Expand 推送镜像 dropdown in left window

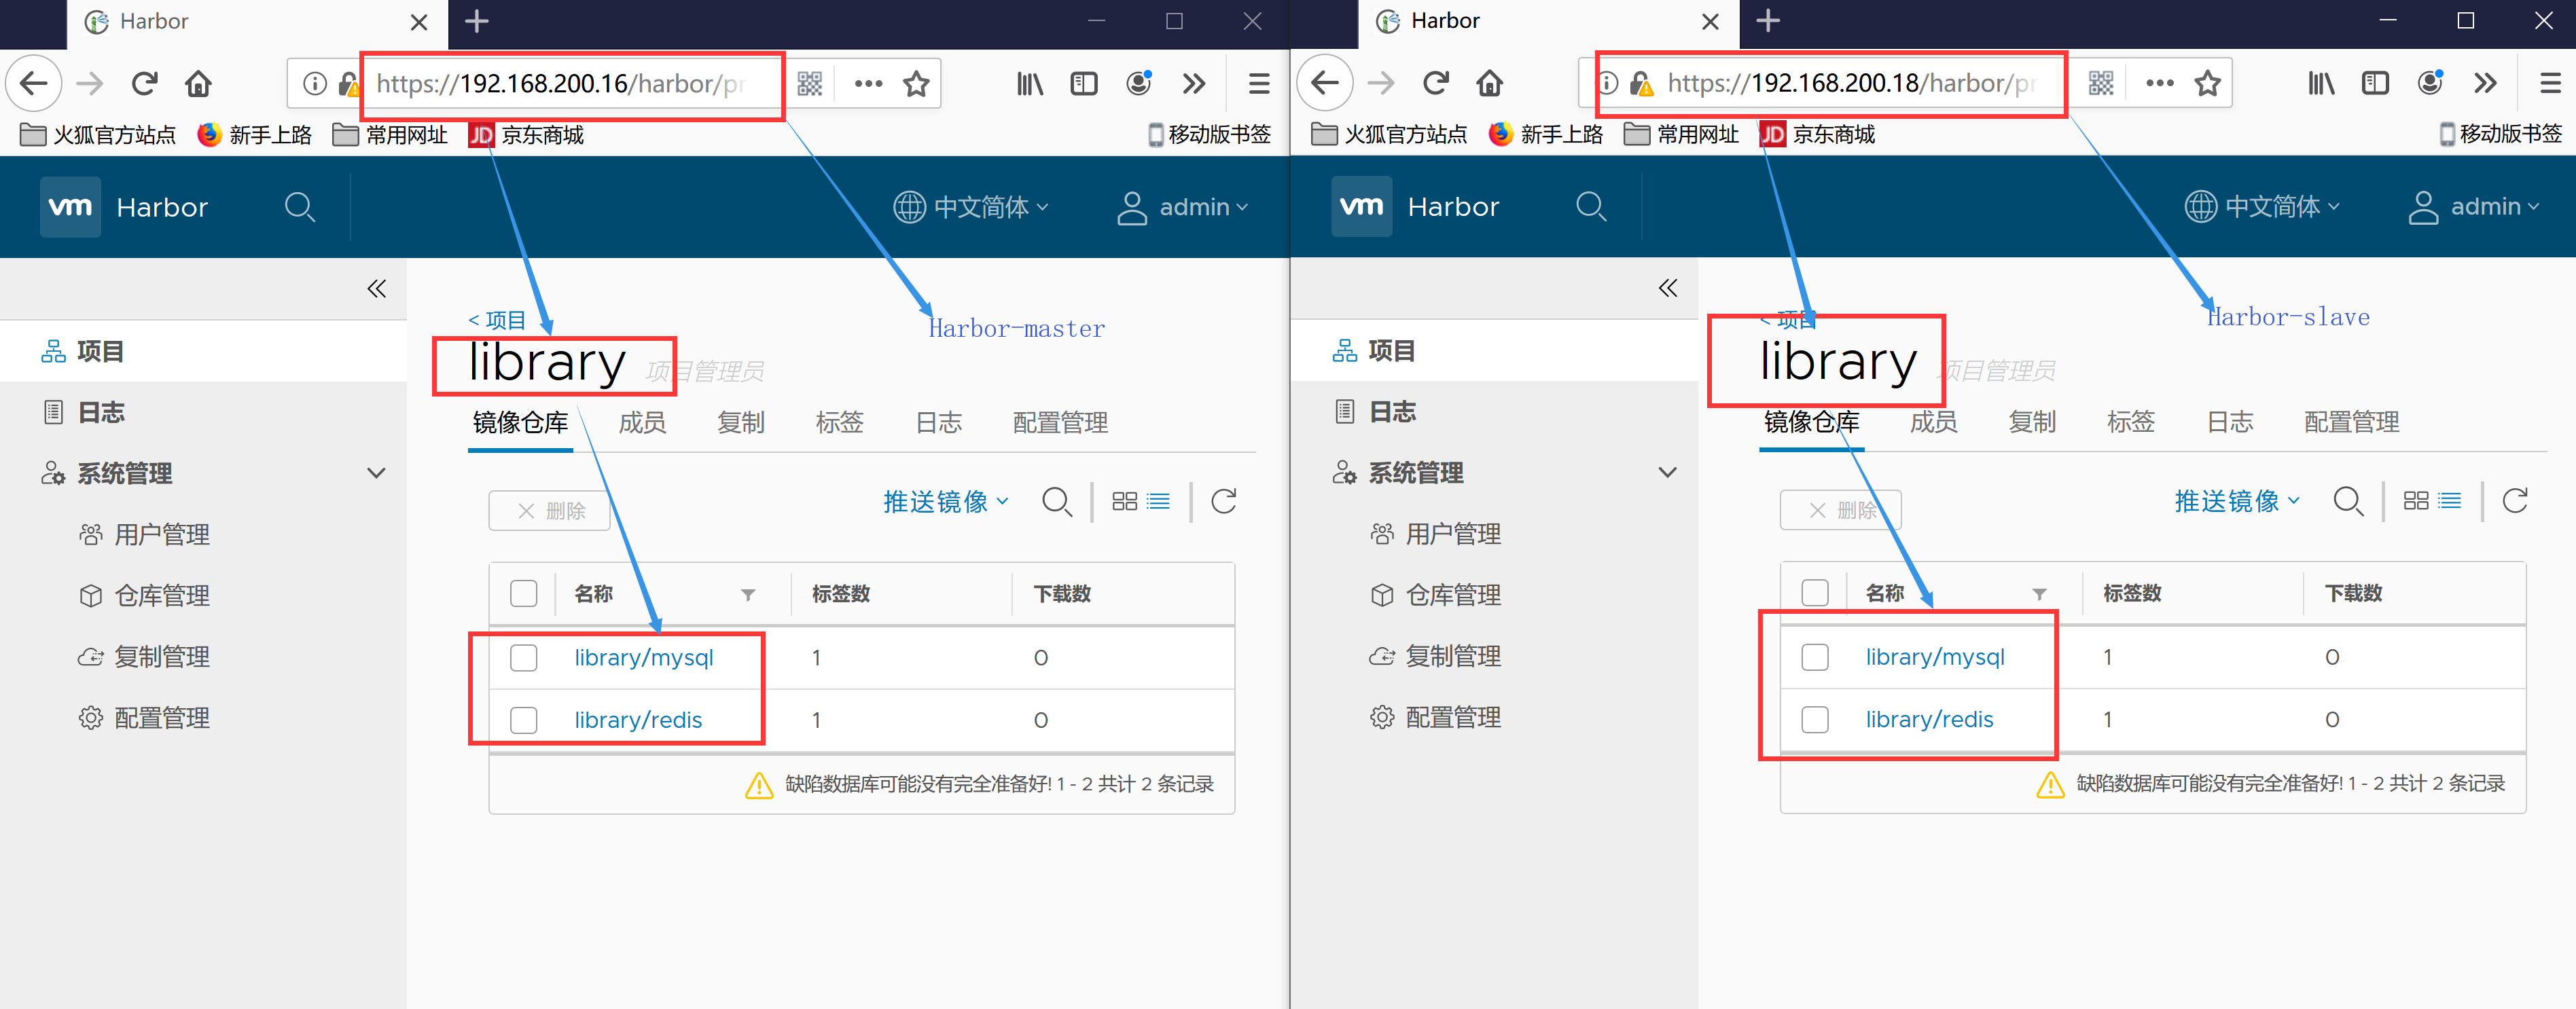(946, 501)
